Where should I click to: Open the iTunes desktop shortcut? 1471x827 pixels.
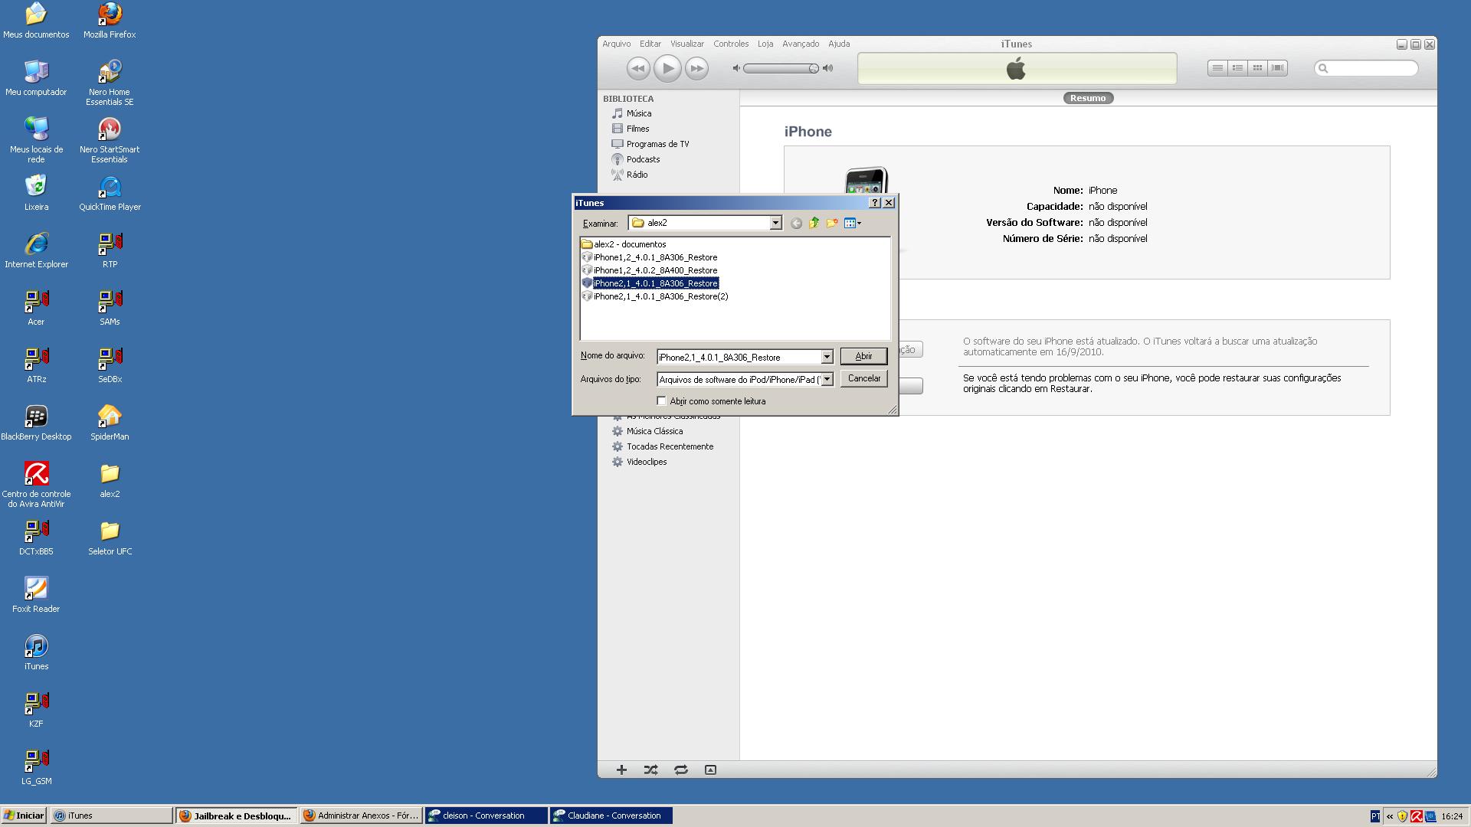click(36, 652)
